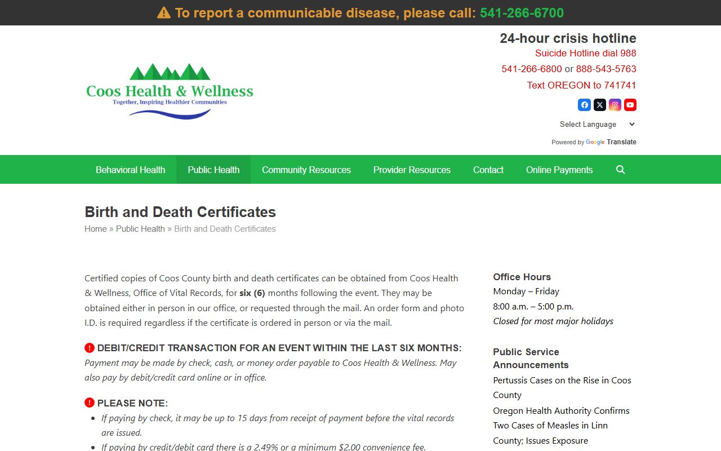Image resolution: width=721 pixels, height=451 pixels.
Task: Open the Community Resources menu
Action: [x=306, y=170]
